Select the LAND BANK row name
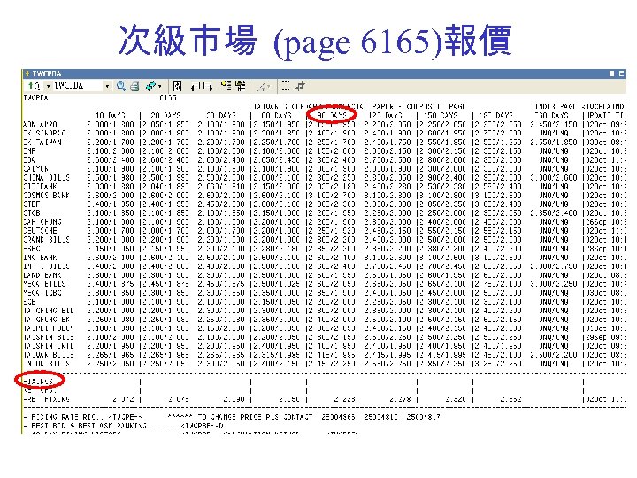 pyautogui.click(x=42, y=275)
